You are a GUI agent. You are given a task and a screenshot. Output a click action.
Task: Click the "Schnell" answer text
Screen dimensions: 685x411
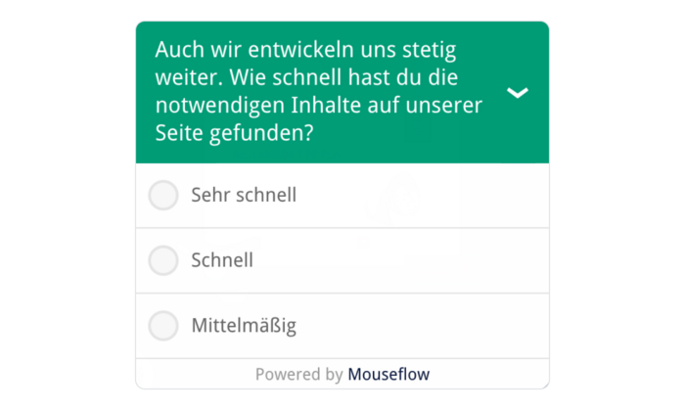pyautogui.click(x=222, y=260)
